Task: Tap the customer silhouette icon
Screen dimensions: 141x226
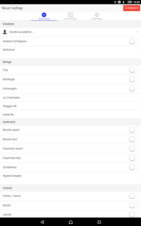Action: point(5,32)
